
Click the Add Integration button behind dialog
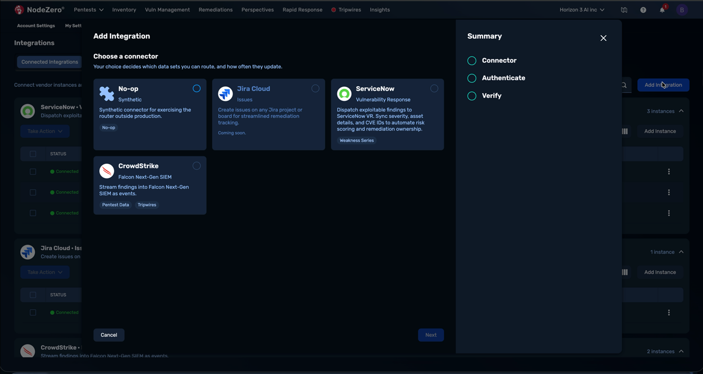coord(663,85)
